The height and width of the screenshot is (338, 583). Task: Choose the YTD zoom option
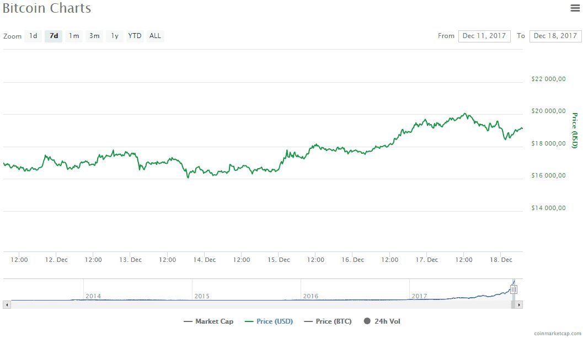pyautogui.click(x=135, y=36)
